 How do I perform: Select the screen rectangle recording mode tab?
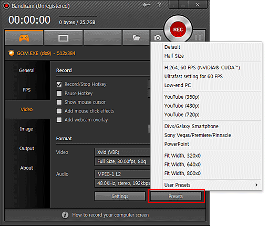pos(63,38)
